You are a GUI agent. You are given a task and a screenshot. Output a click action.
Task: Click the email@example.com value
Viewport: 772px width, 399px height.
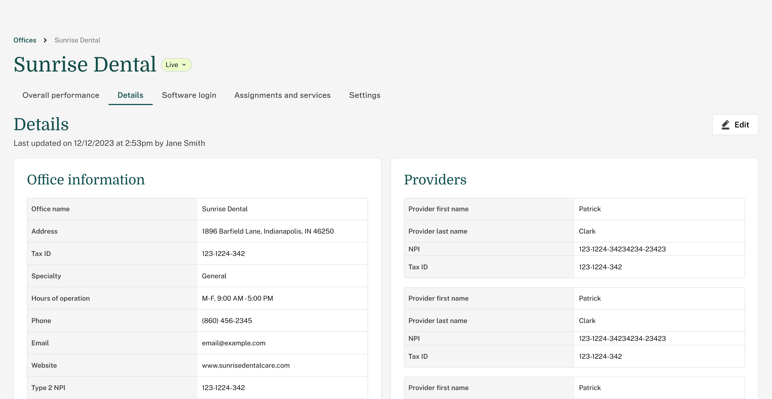[234, 343]
